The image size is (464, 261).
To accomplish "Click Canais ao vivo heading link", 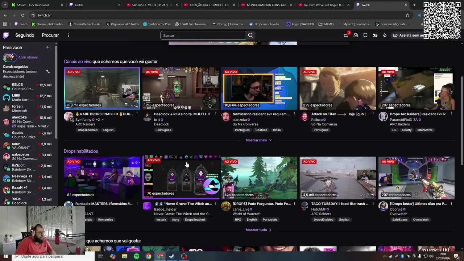I will coord(78,62).
